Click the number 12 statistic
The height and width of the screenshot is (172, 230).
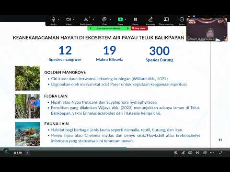point(65,50)
